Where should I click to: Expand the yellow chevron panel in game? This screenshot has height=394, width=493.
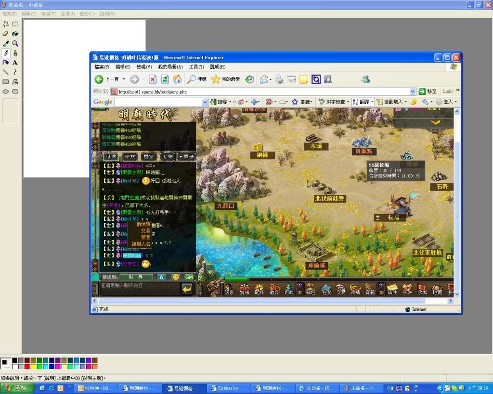click(x=435, y=122)
